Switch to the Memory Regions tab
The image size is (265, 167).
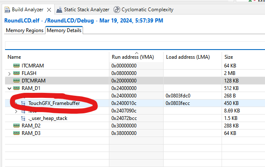click(x=24, y=30)
